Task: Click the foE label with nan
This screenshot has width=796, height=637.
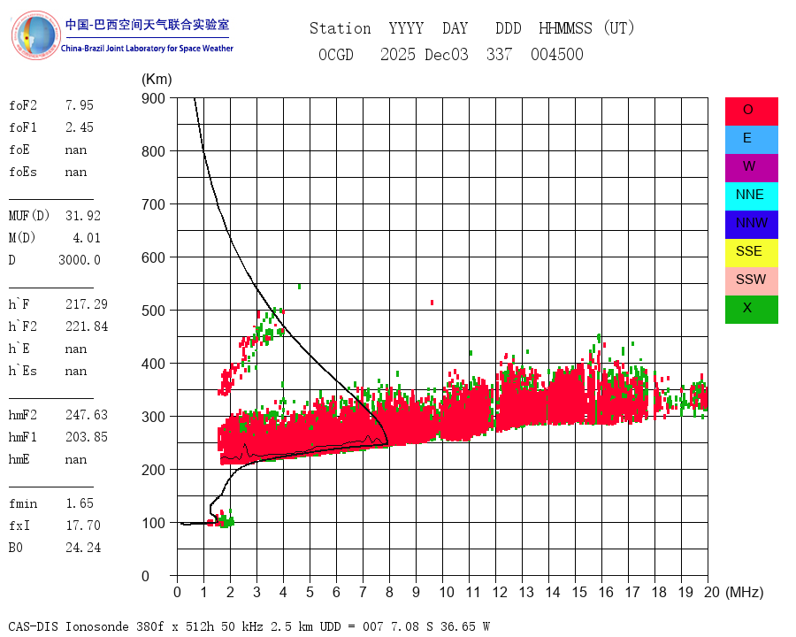Action: click(x=48, y=150)
